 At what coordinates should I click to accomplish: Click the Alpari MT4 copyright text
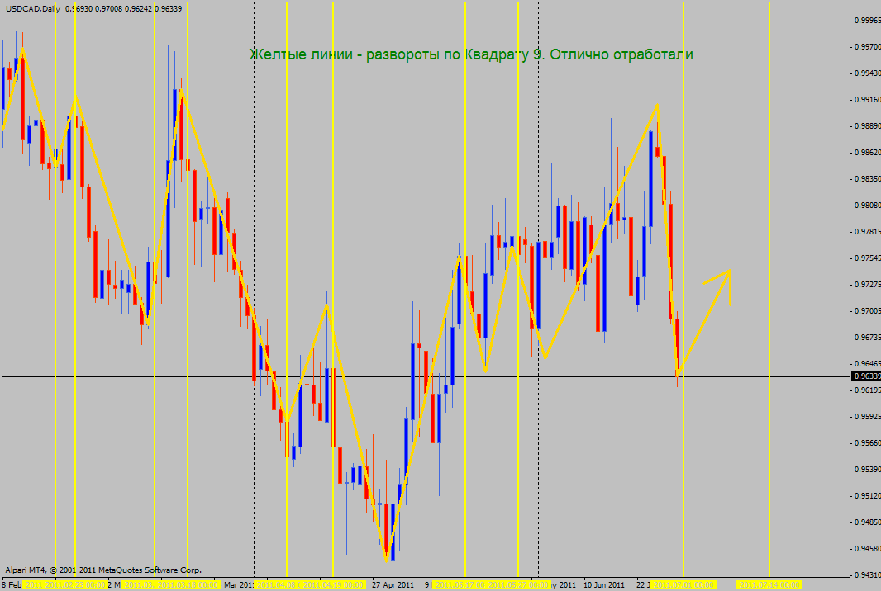click(x=103, y=570)
